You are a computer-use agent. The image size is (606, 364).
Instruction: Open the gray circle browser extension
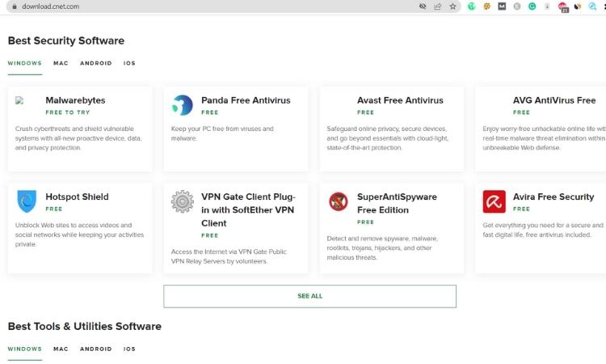click(x=517, y=6)
